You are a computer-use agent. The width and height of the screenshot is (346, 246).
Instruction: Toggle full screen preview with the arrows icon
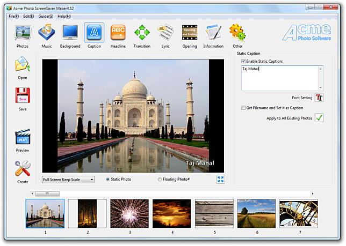tap(220, 180)
